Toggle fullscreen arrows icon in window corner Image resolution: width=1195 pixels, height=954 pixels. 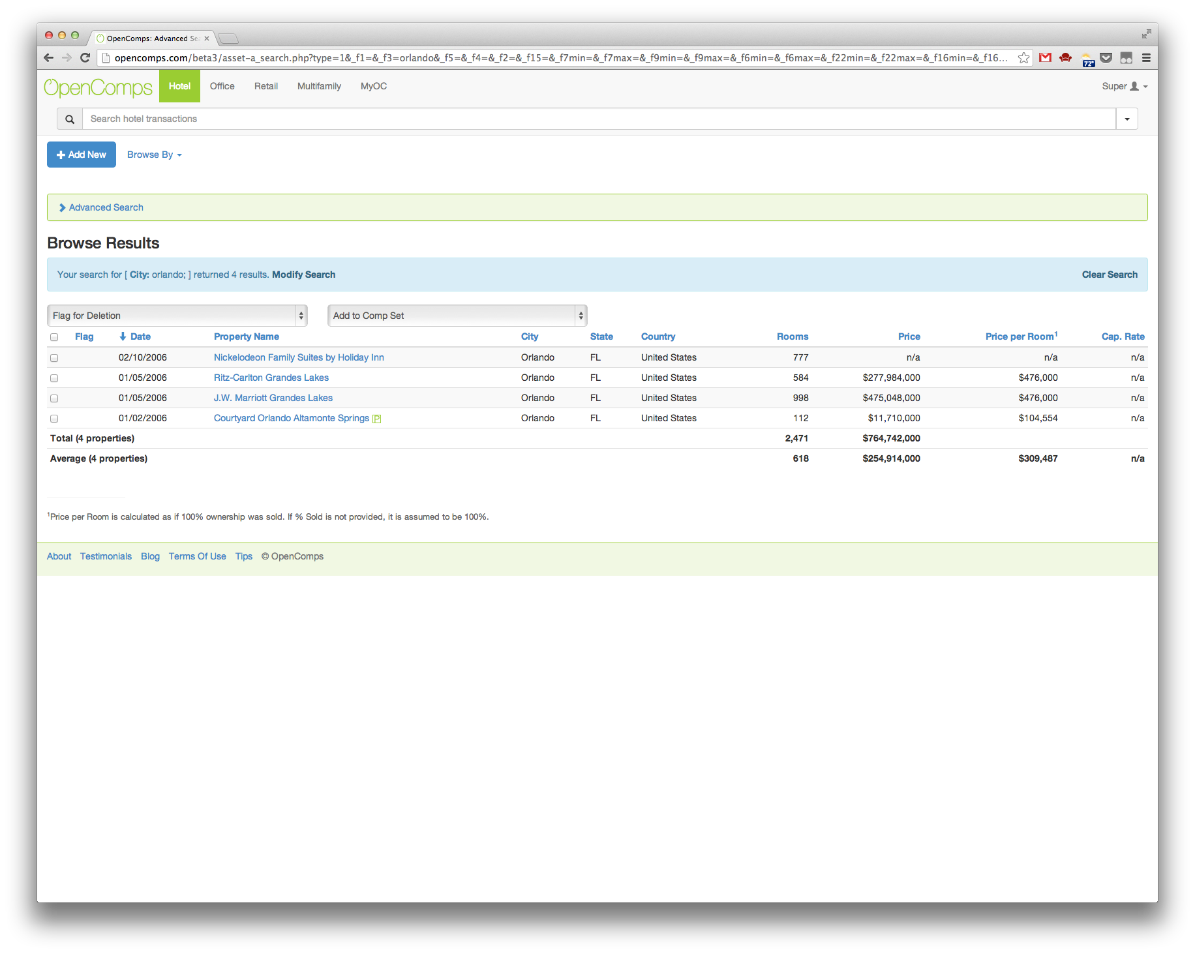click(x=1146, y=34)
